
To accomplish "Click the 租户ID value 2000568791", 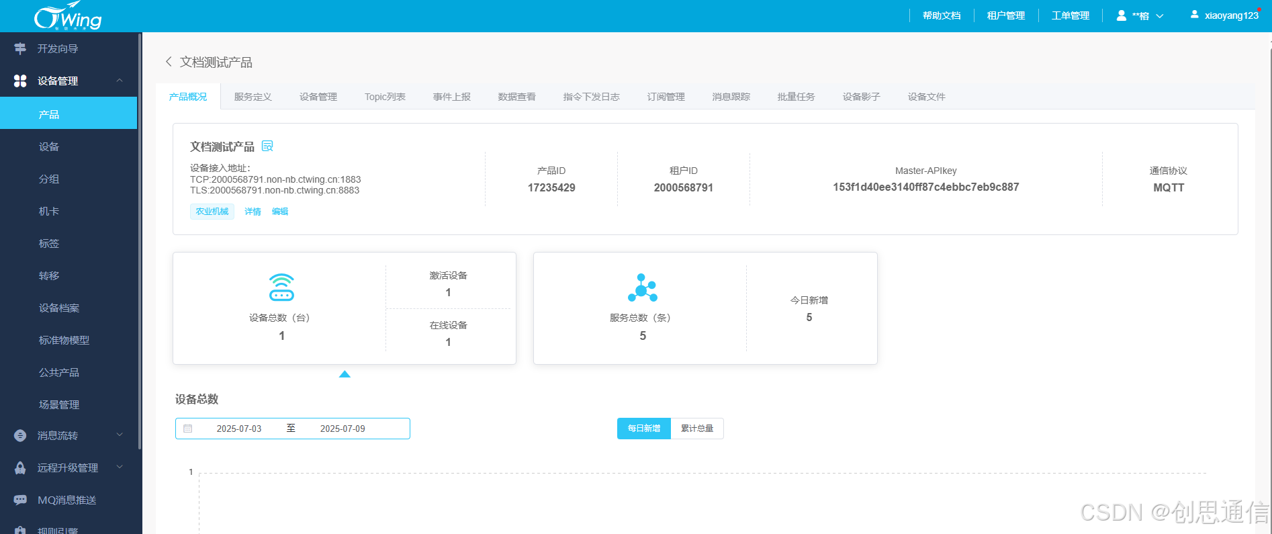I will pos(684,188).
